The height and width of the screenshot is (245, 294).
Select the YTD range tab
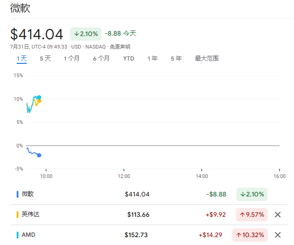[129, 59]
